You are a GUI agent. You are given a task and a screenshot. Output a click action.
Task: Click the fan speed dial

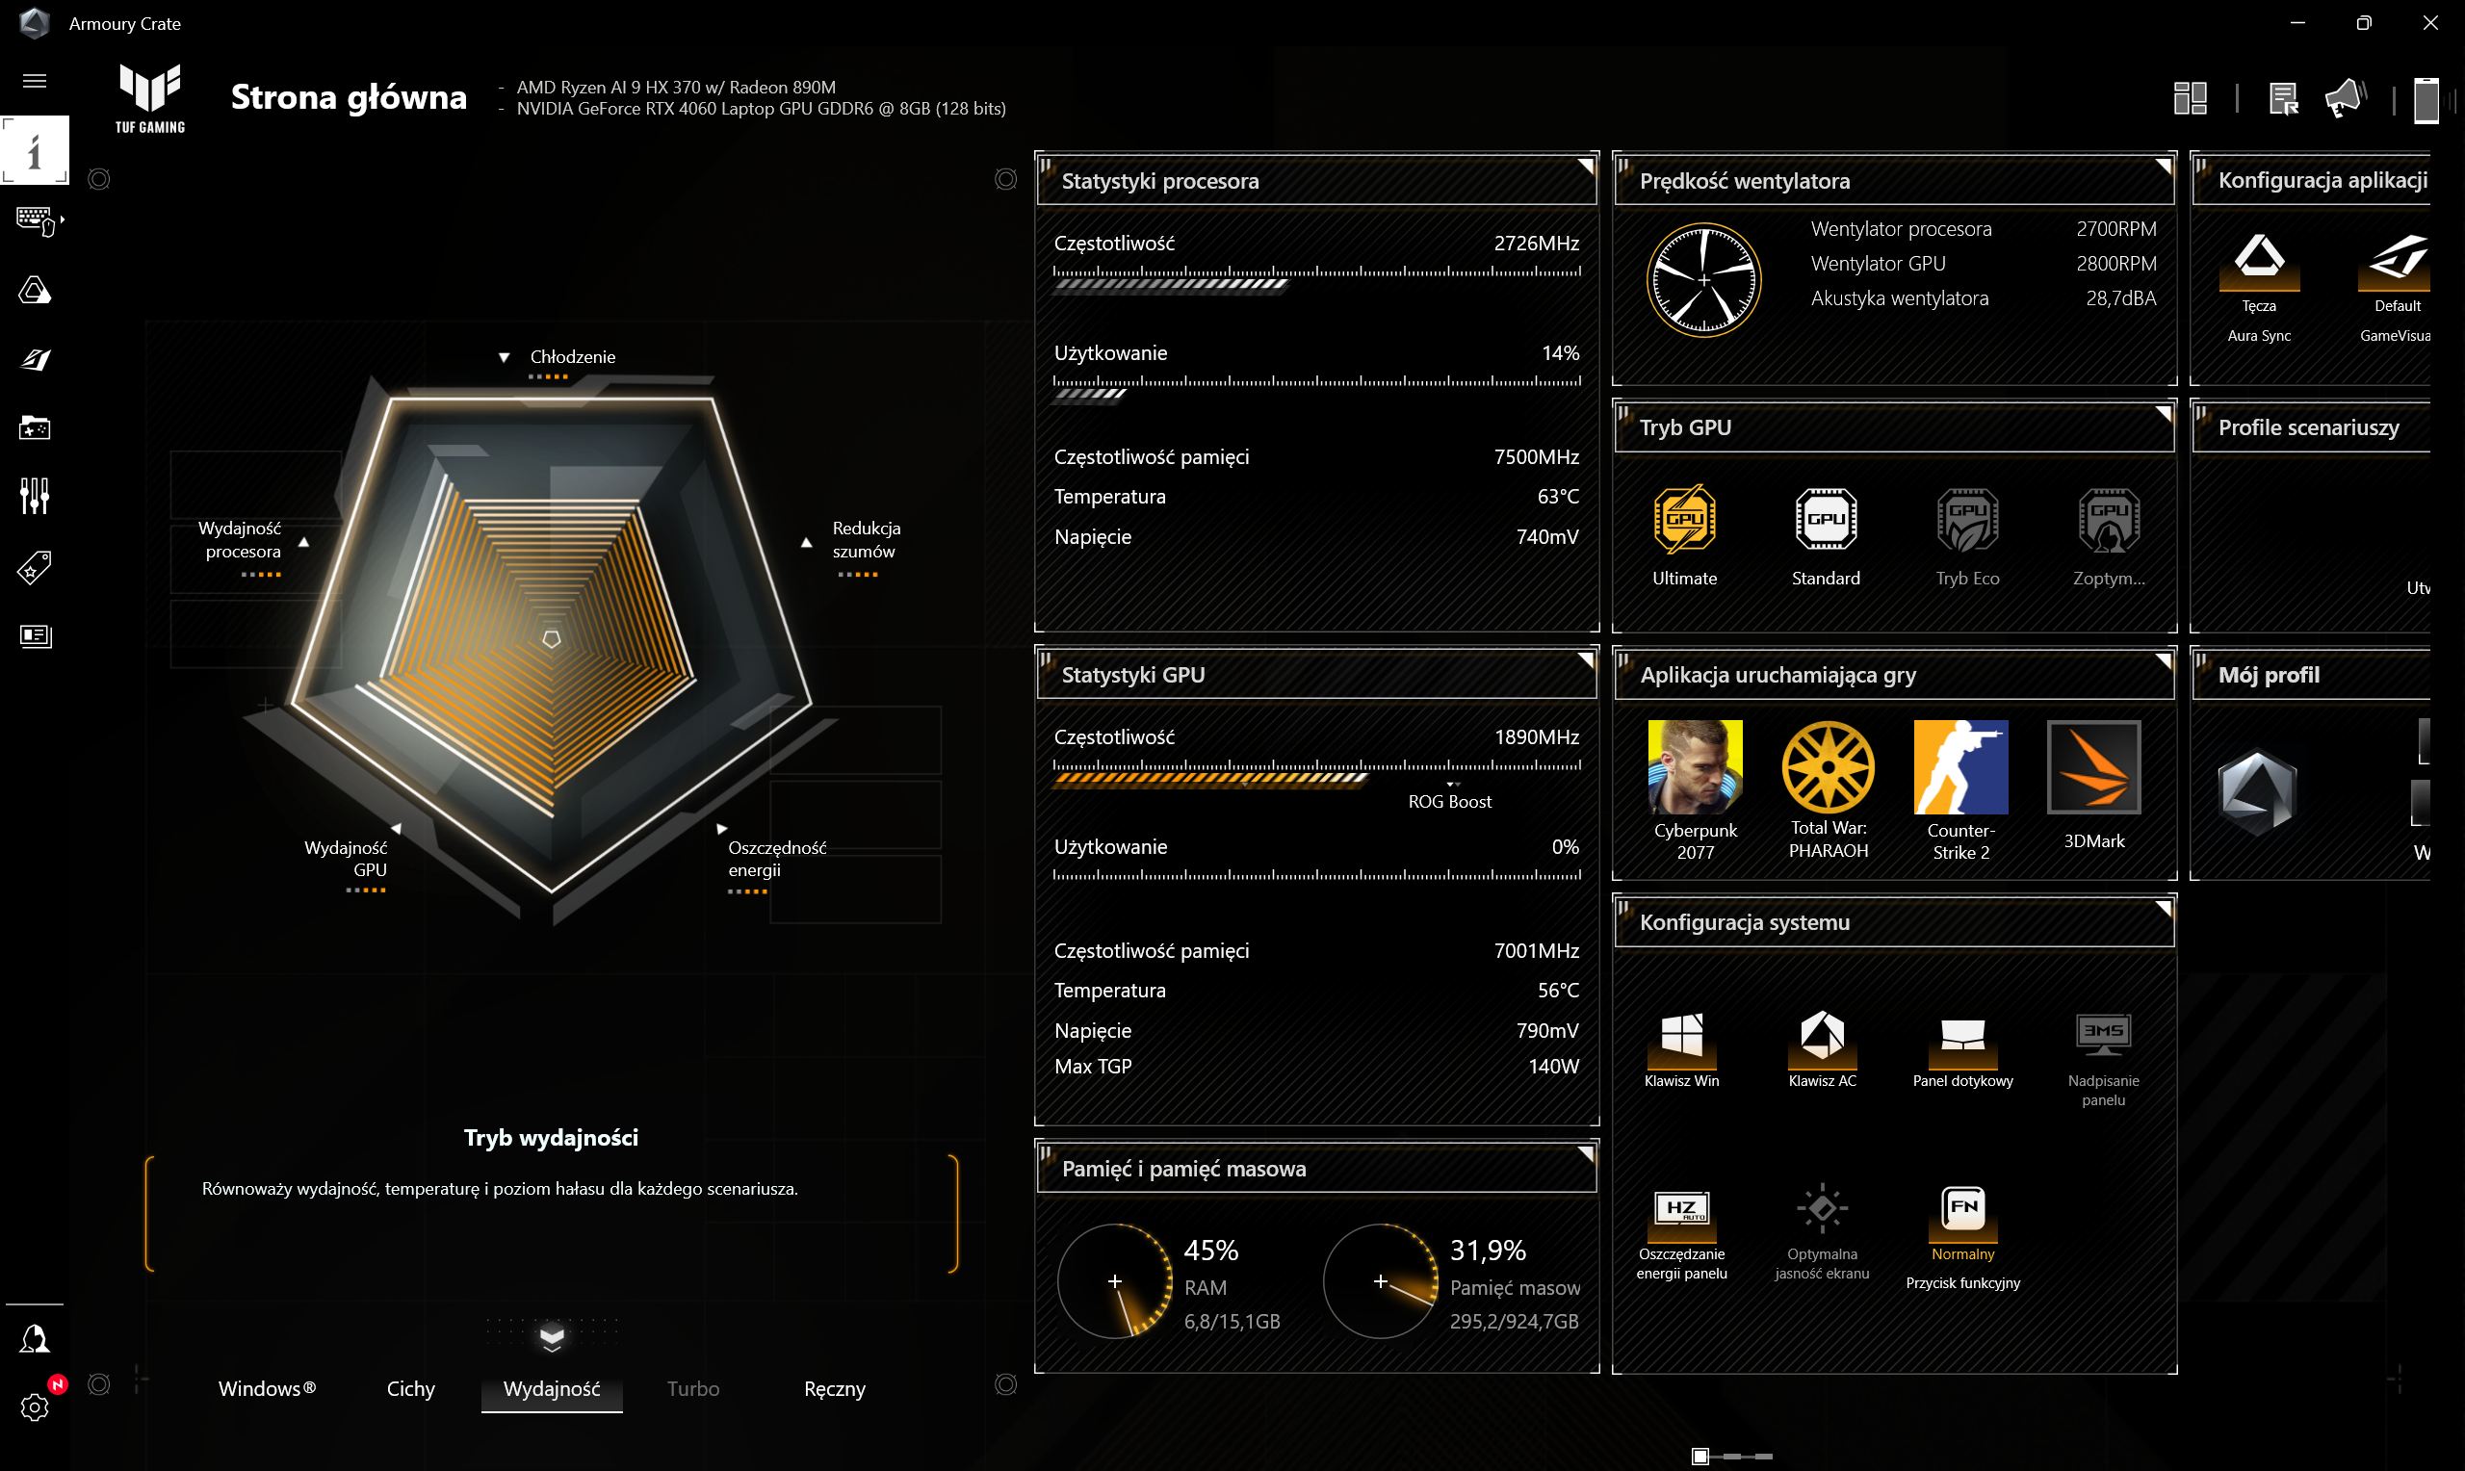tap(1702, 280)
